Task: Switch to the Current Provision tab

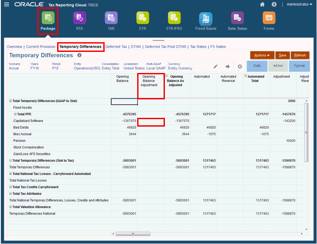Action: click(x=40, y=47)
